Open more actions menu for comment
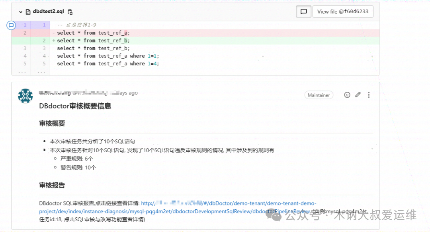Viewport: 430px width, 232px height. tap(369, 95)
